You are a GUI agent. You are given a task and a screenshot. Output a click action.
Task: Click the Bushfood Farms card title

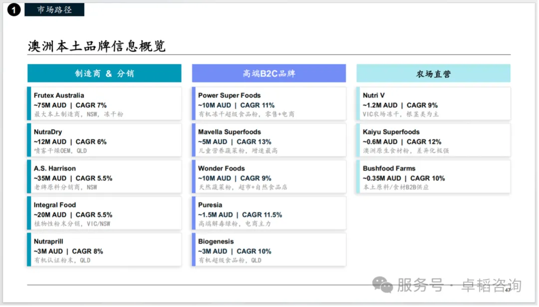[x=389, y=168]
